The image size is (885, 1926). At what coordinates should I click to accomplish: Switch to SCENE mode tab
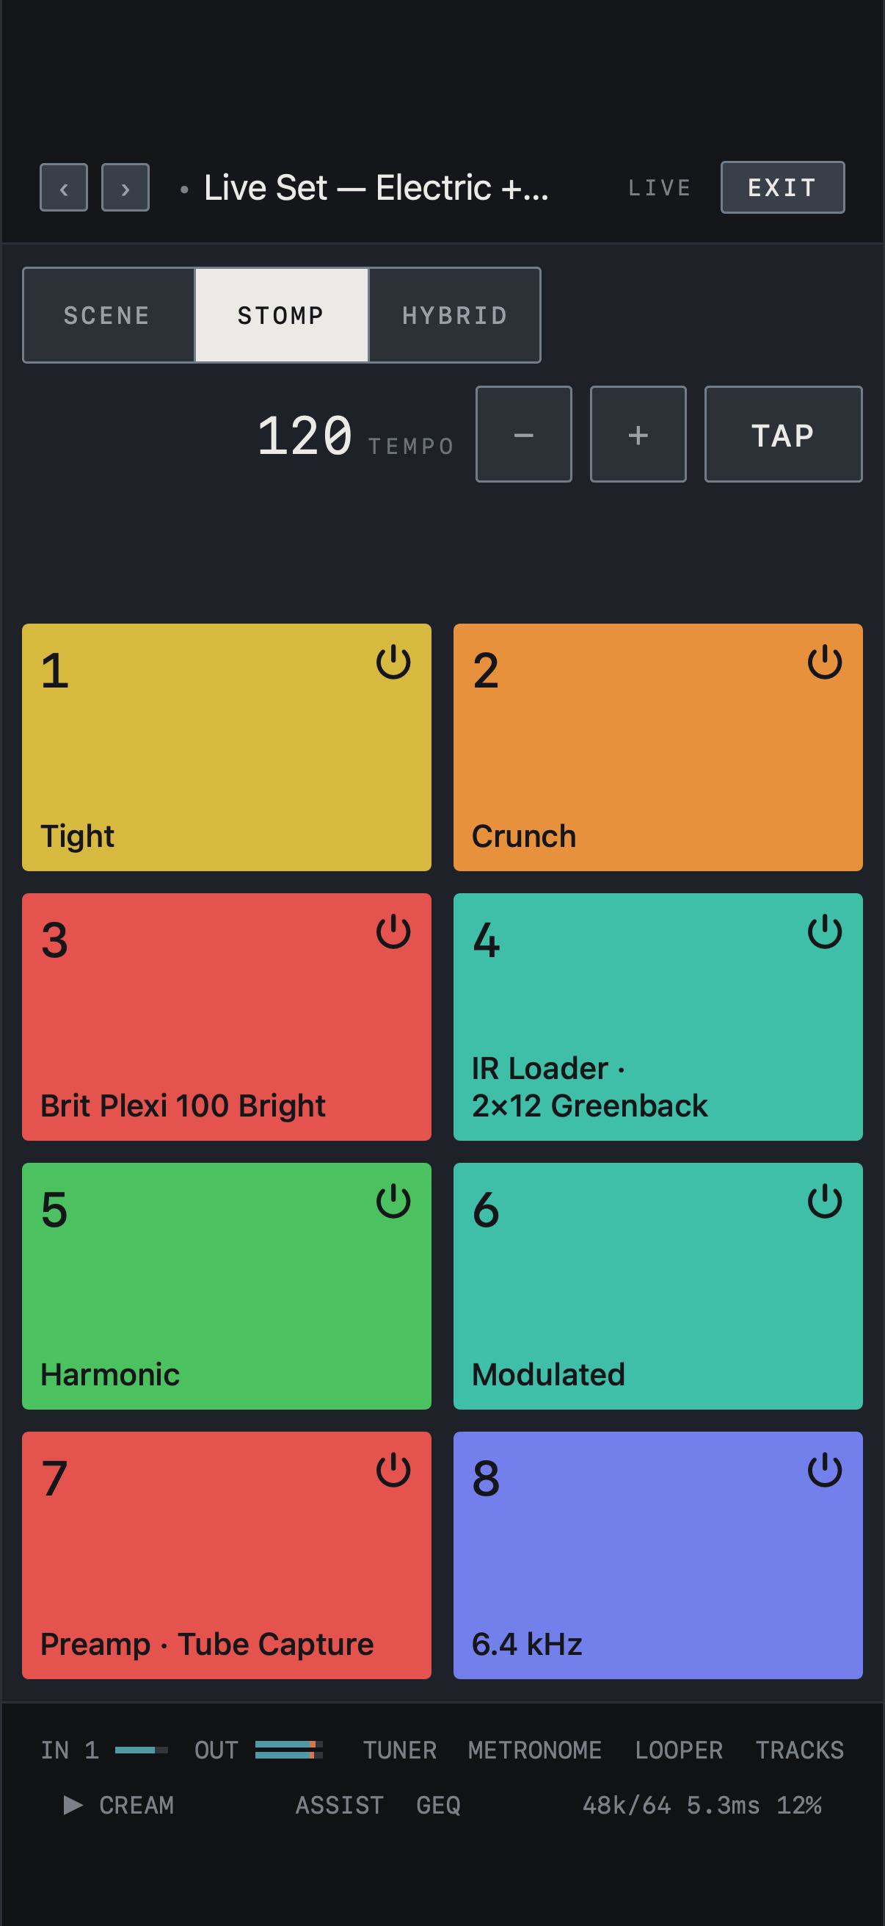(109, 315)
